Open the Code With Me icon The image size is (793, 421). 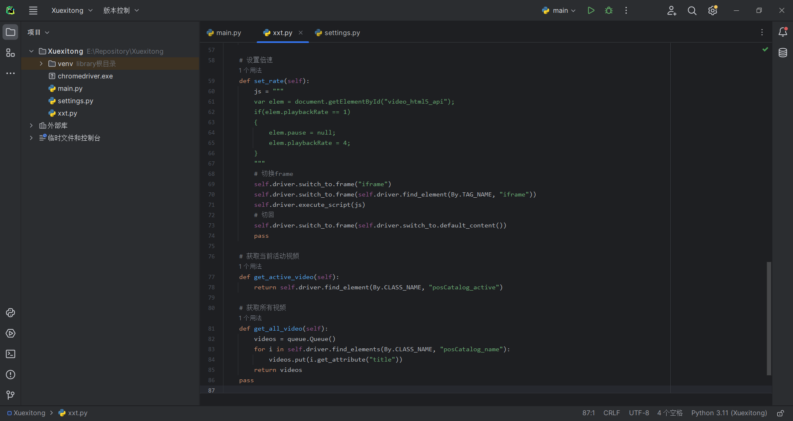coord(672,11)
